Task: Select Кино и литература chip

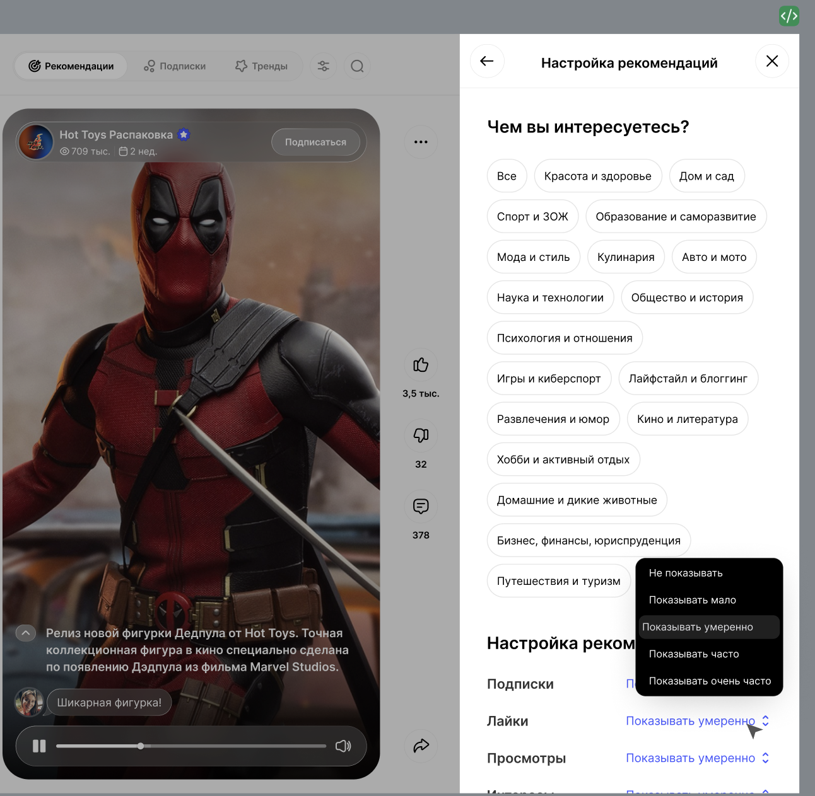Action: 688,419
